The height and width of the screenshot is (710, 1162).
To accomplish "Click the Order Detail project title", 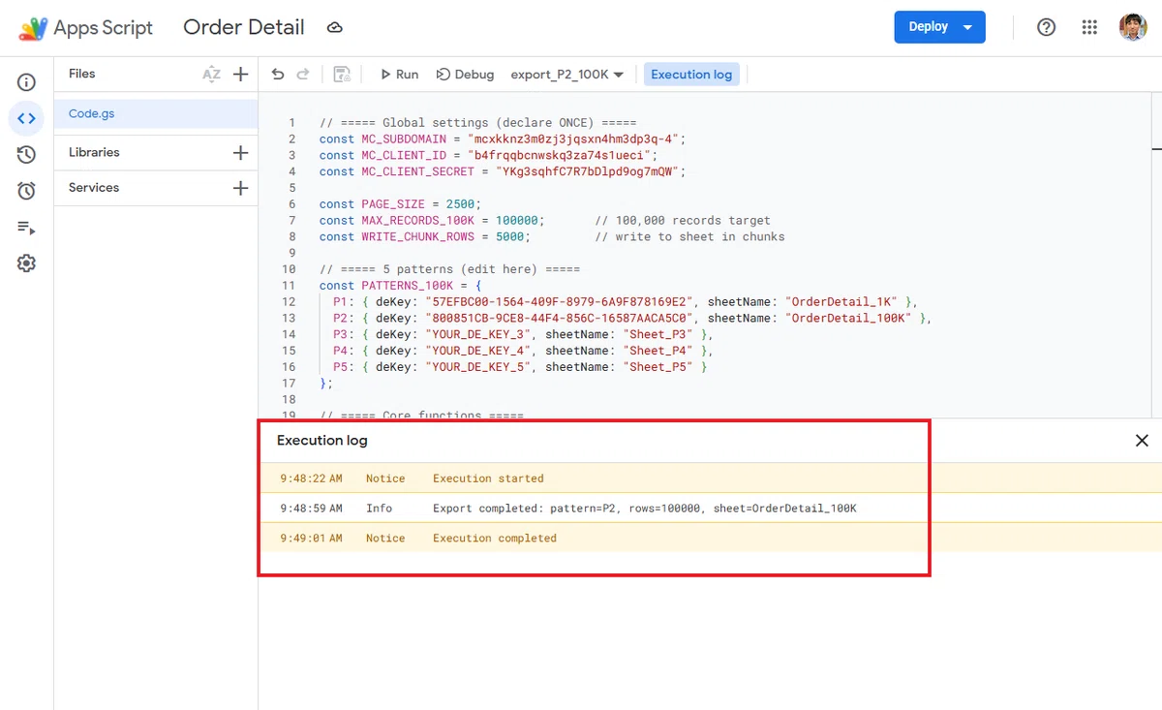I will (244, 28).
